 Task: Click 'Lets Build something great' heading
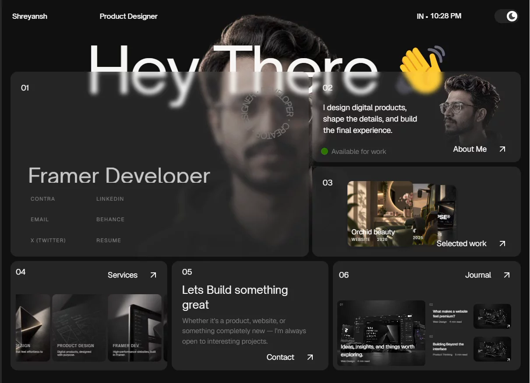(x=235, y=297)
